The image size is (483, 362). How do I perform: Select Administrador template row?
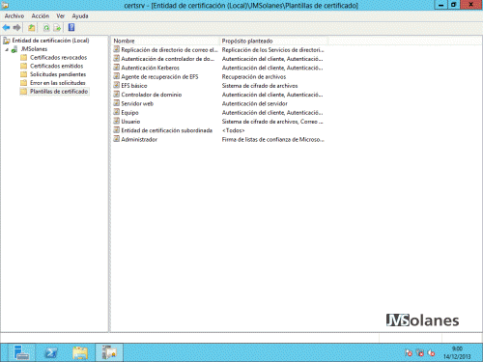click(139, 140)
